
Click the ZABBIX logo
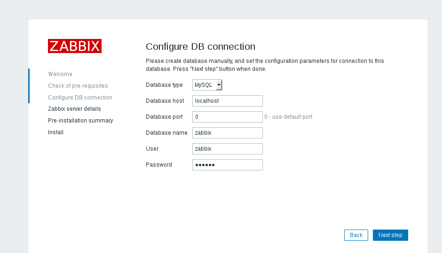click(x=75, y=46)
